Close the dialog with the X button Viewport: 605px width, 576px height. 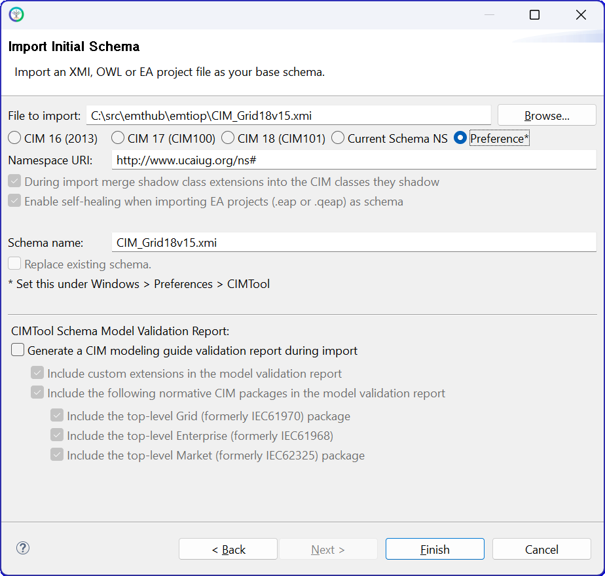[581, 14]
